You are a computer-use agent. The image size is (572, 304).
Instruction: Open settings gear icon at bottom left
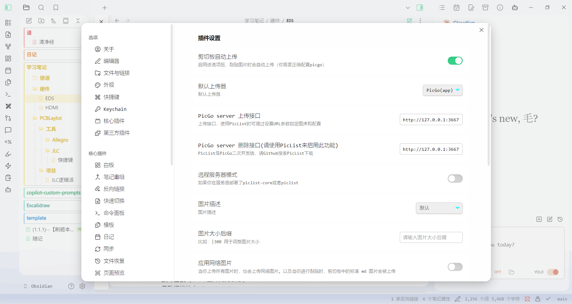tap(82, 286)
